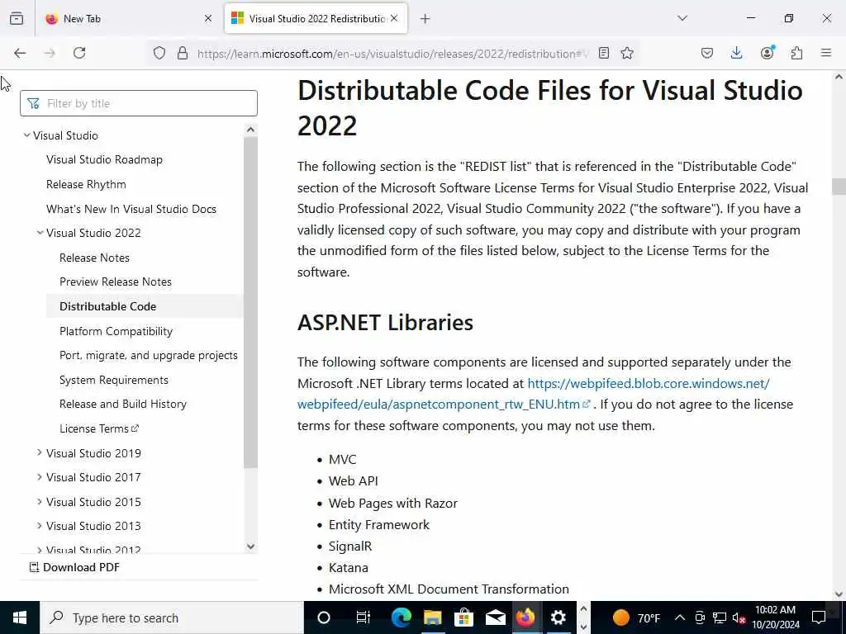Click the page scrollbar thumb

coord(839,187)
